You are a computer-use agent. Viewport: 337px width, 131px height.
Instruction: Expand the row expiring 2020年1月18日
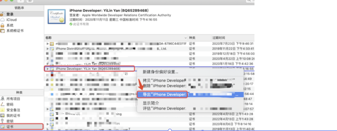coord(48,64)
